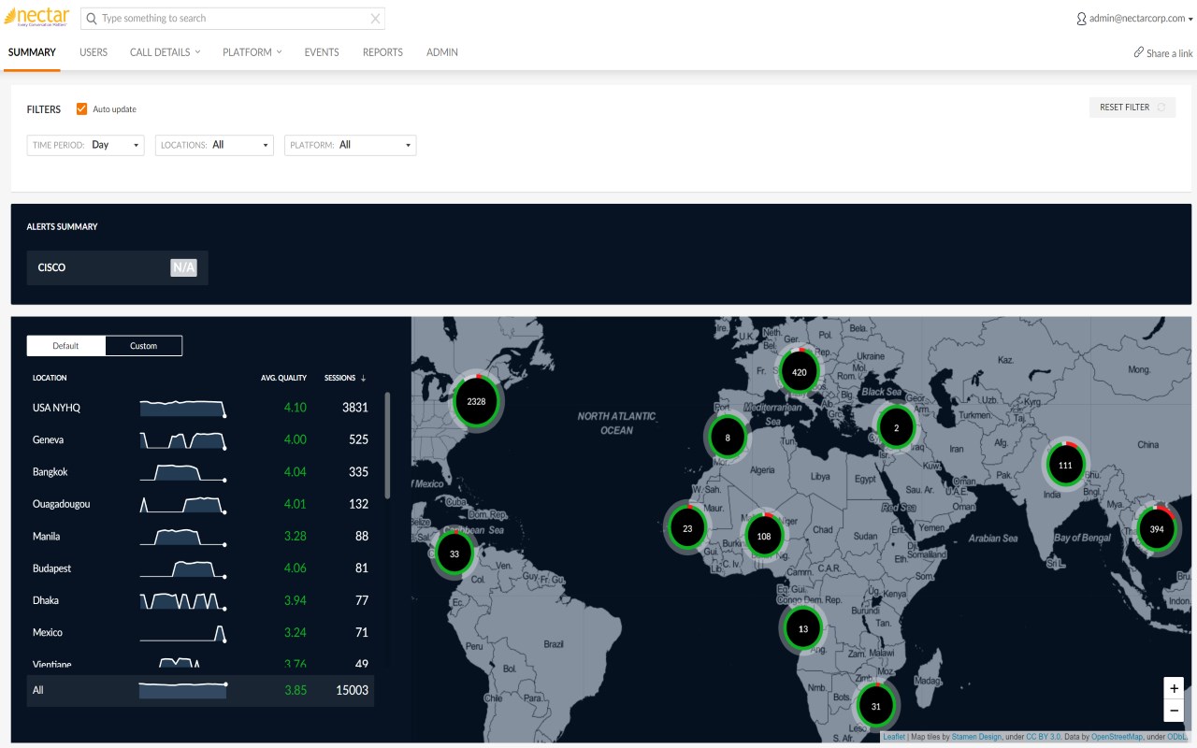1197x748 pixels.
Task: Go to the Admin tab
Action: pos(442,52)
